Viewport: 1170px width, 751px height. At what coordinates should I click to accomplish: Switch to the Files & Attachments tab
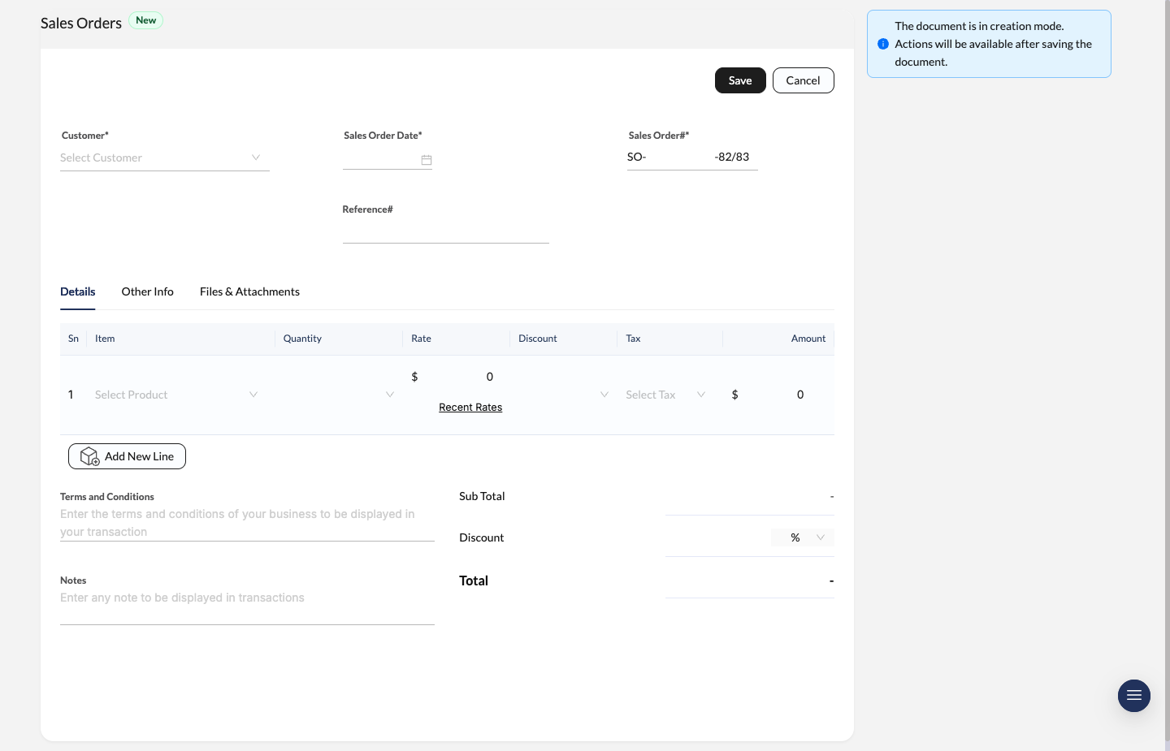coord(249,291)
